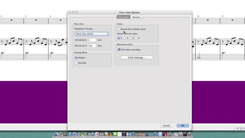The image size is (245, 138).
Task: Click the single-page view icon in score status bar
Action: (x=241, y=128)
